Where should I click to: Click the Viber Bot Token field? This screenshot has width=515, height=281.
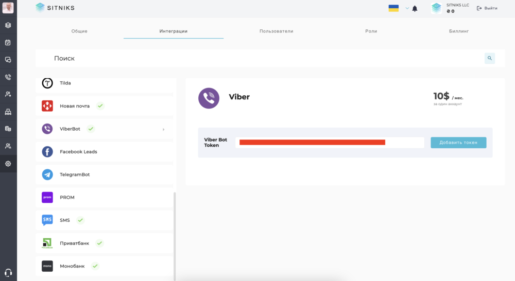(330, 143)
